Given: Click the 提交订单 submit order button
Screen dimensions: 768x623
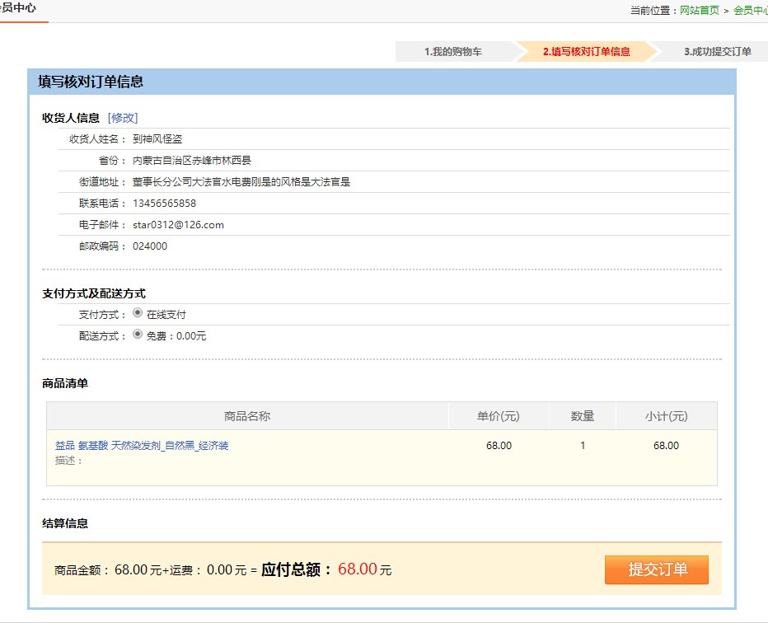Looking at the screenshot, I should pos(656,569).
